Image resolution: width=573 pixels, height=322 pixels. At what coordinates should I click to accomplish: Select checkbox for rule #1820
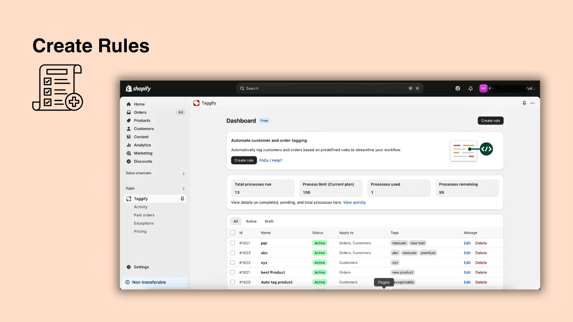(232, 282)
